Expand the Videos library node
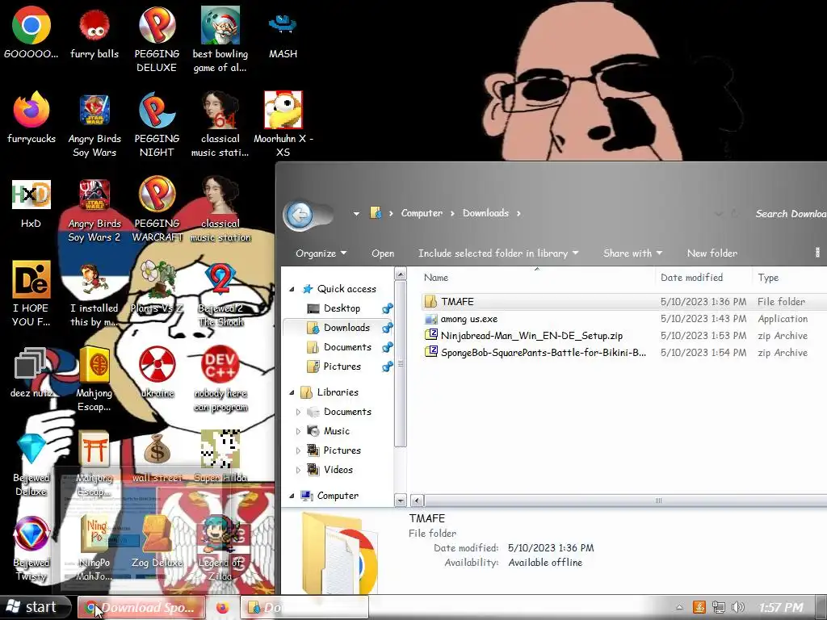Image resolution: width=827 pixels, height=620 pixels. tap(299, 470)
